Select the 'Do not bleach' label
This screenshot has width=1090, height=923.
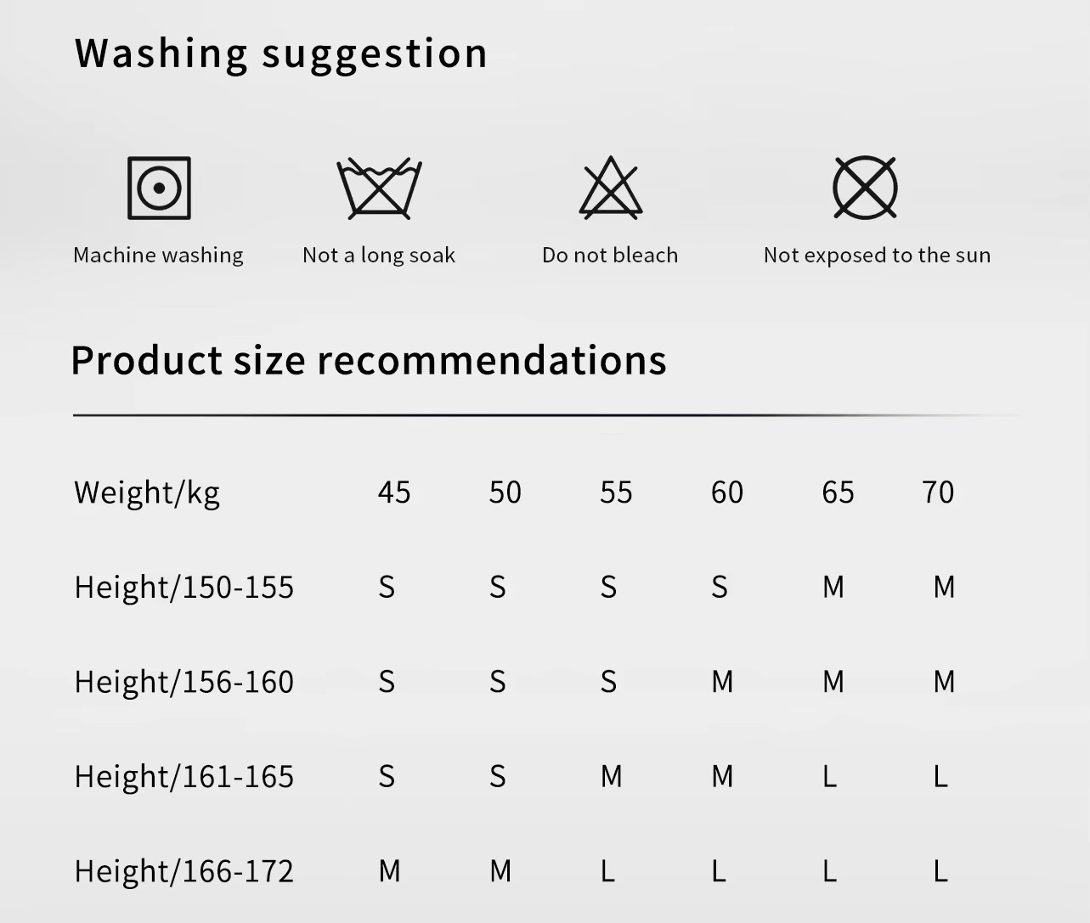coord(610,255)
